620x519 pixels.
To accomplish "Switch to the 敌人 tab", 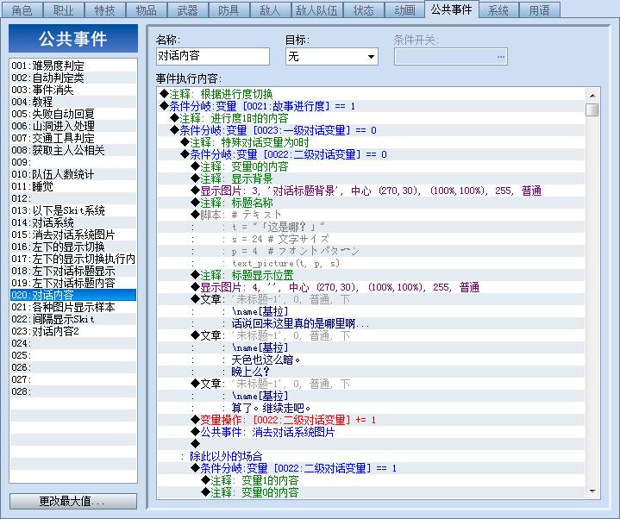I will pyautogui.click(x=270, y=9).
